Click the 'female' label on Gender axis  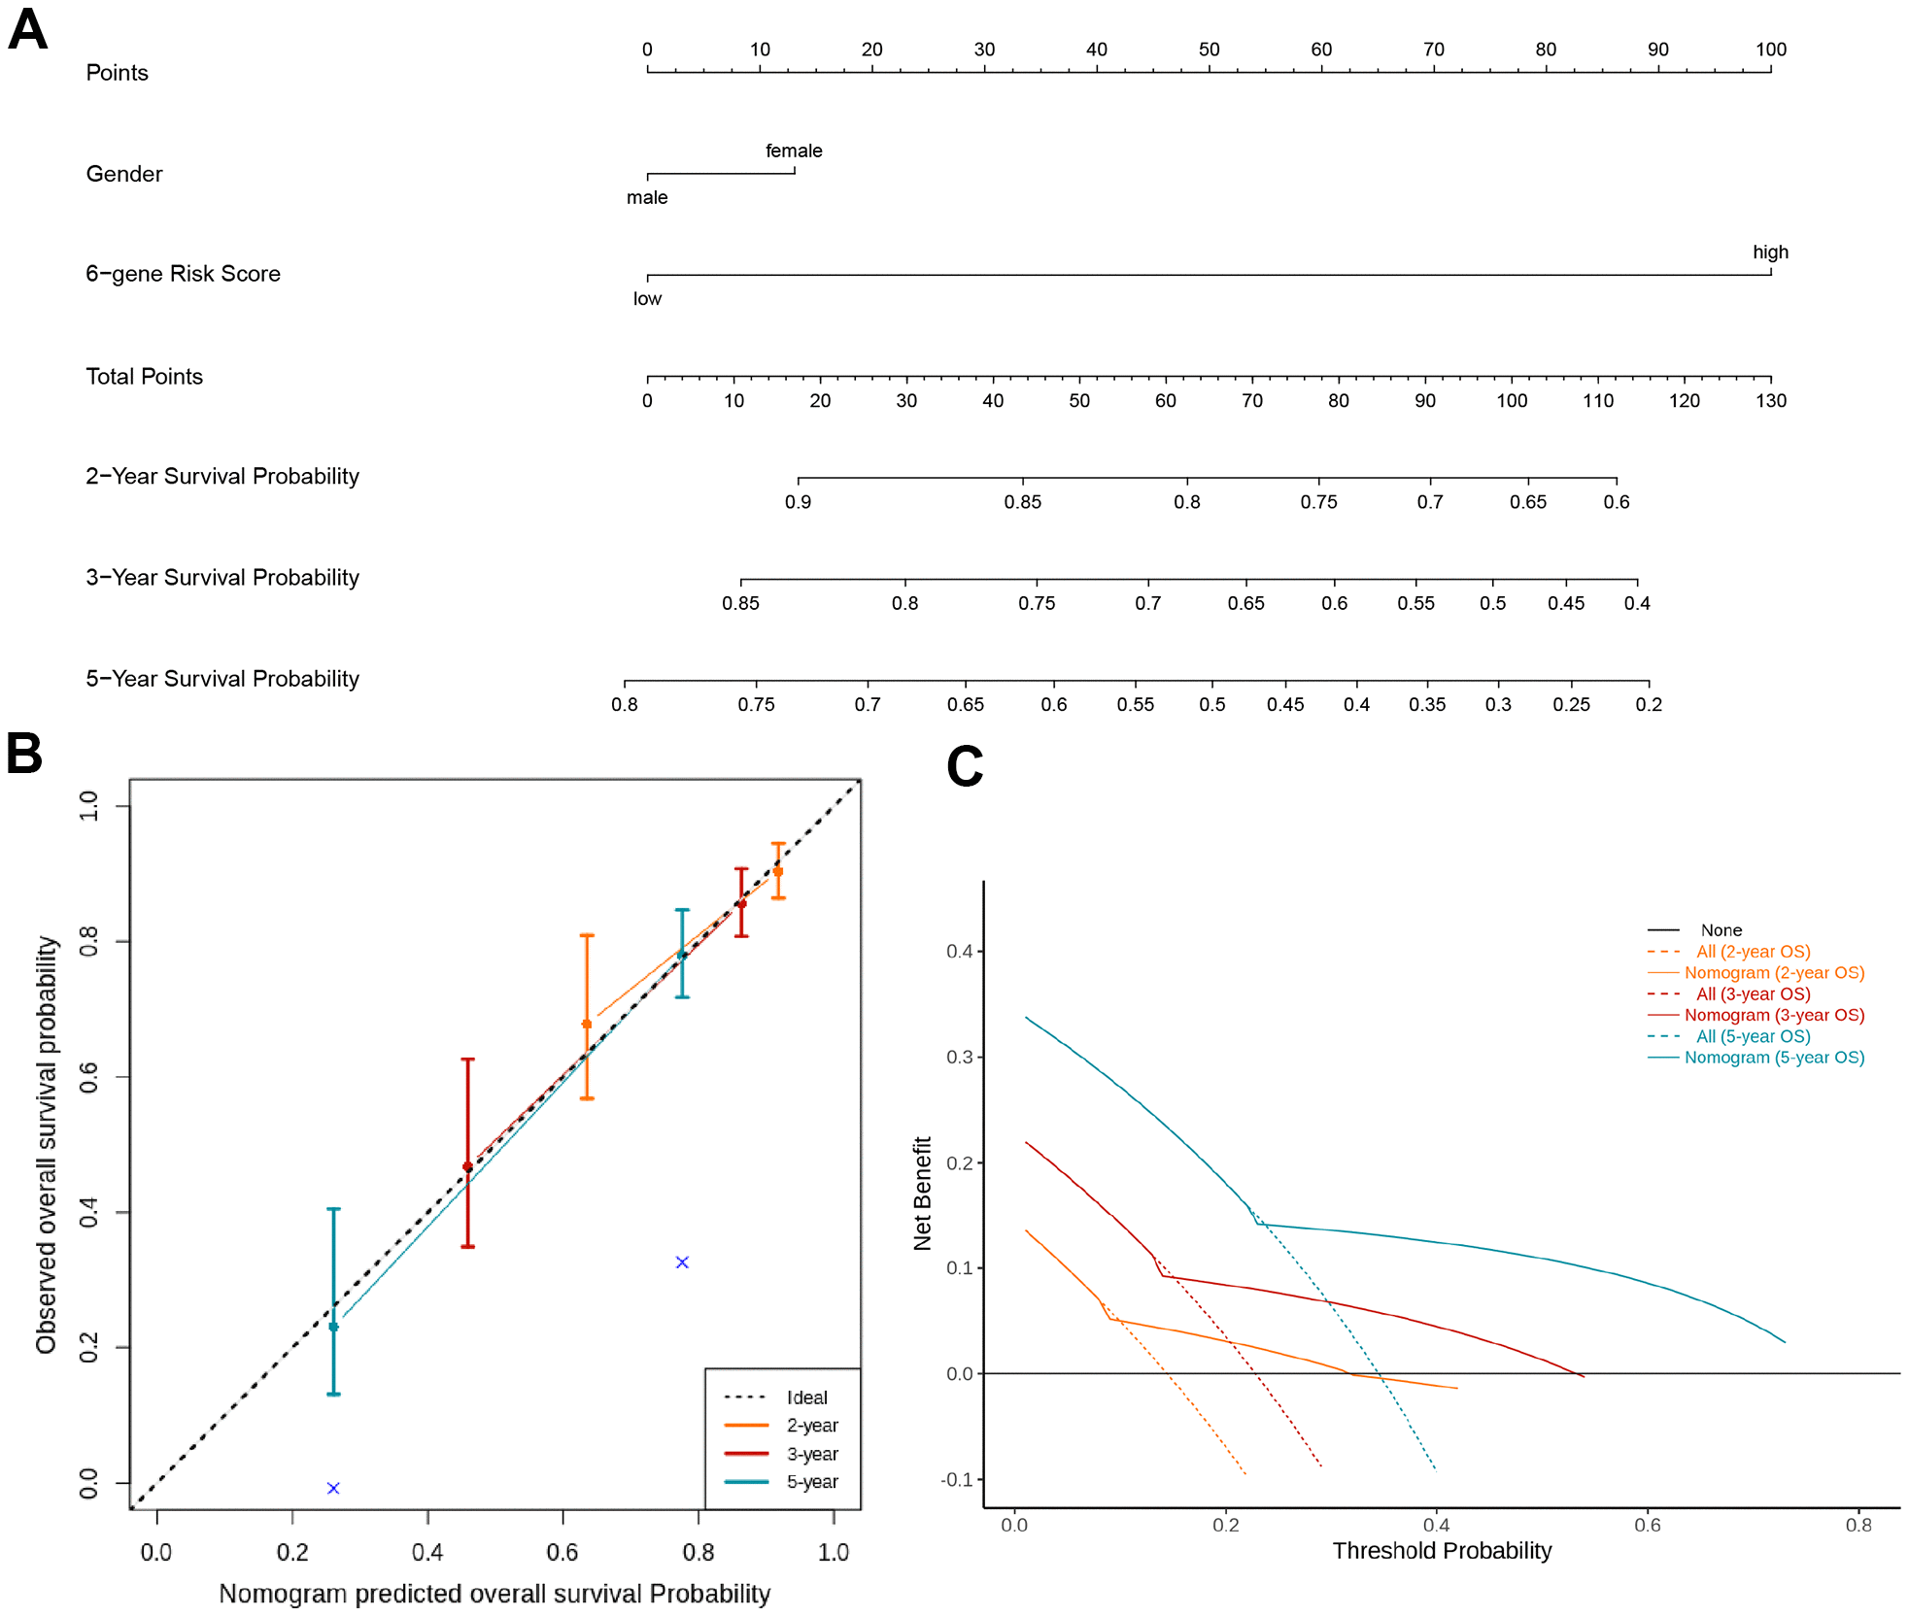point(794,151)
